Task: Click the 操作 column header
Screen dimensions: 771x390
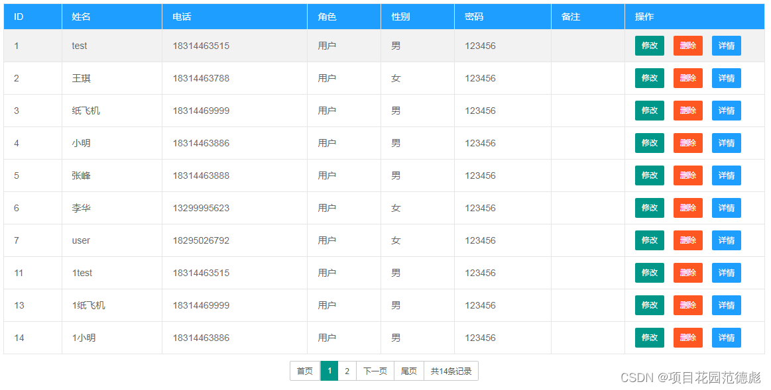Action: tap(695, 17)
